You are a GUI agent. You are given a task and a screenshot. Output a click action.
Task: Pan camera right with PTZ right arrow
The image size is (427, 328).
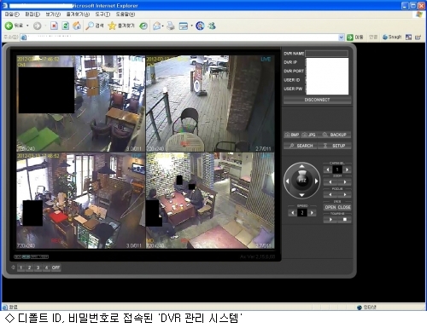tap(316, 181)
